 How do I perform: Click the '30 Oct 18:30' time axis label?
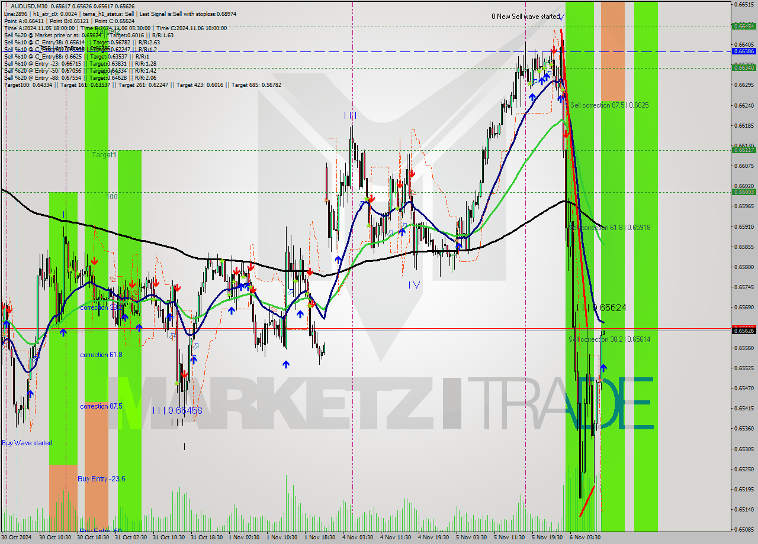coord(92,537)
